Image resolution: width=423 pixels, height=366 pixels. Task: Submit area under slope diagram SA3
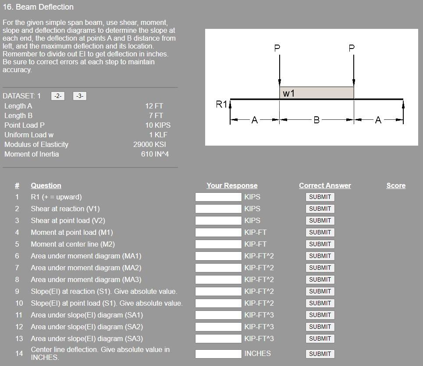(320, 338)
